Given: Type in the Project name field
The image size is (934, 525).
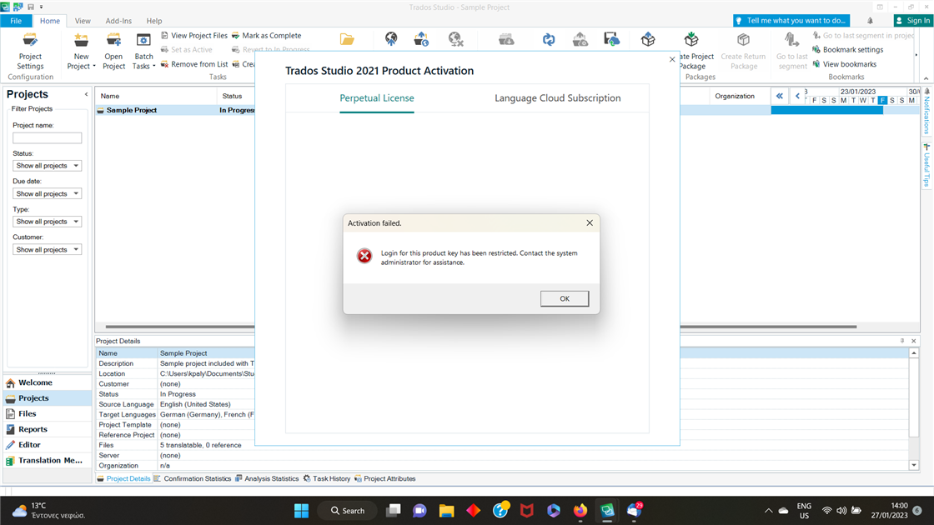Looking at the screenshot, I should 47,137.
